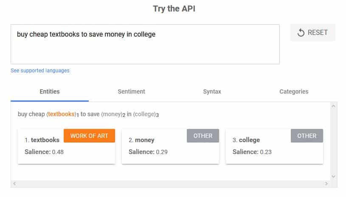The height and width of the screenshot is (197, 346).
Task: Click the OTHER label on college card
Action: click(x=307, y=136)
